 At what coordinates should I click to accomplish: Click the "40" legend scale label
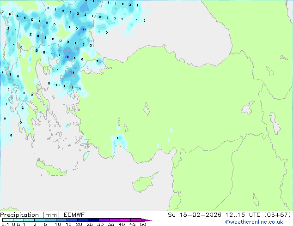pyautogui.click(x=122, y=224)
